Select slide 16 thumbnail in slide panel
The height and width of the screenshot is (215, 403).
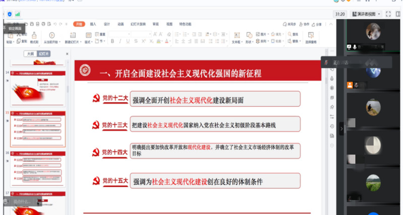click(38, 168)
